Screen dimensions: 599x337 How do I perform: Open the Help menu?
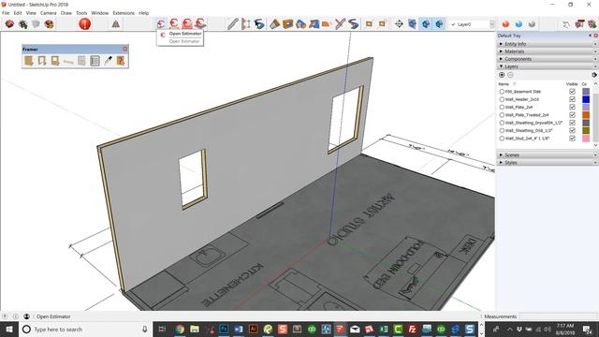143,13
